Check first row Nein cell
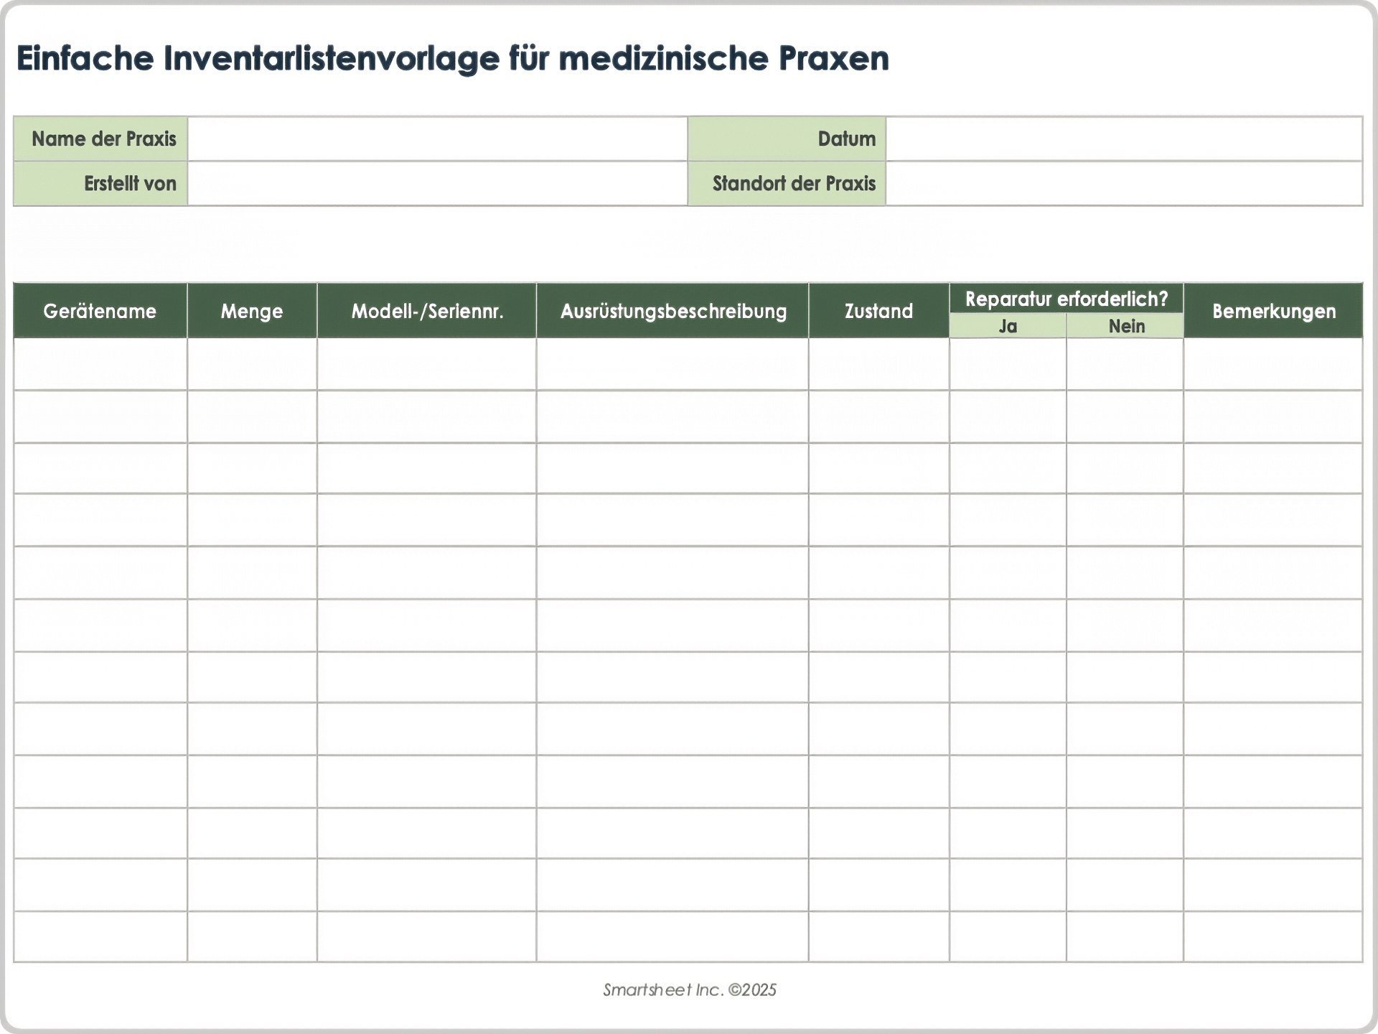The width and height of the screenshot is (1378, 1034). pos(1125,365)
